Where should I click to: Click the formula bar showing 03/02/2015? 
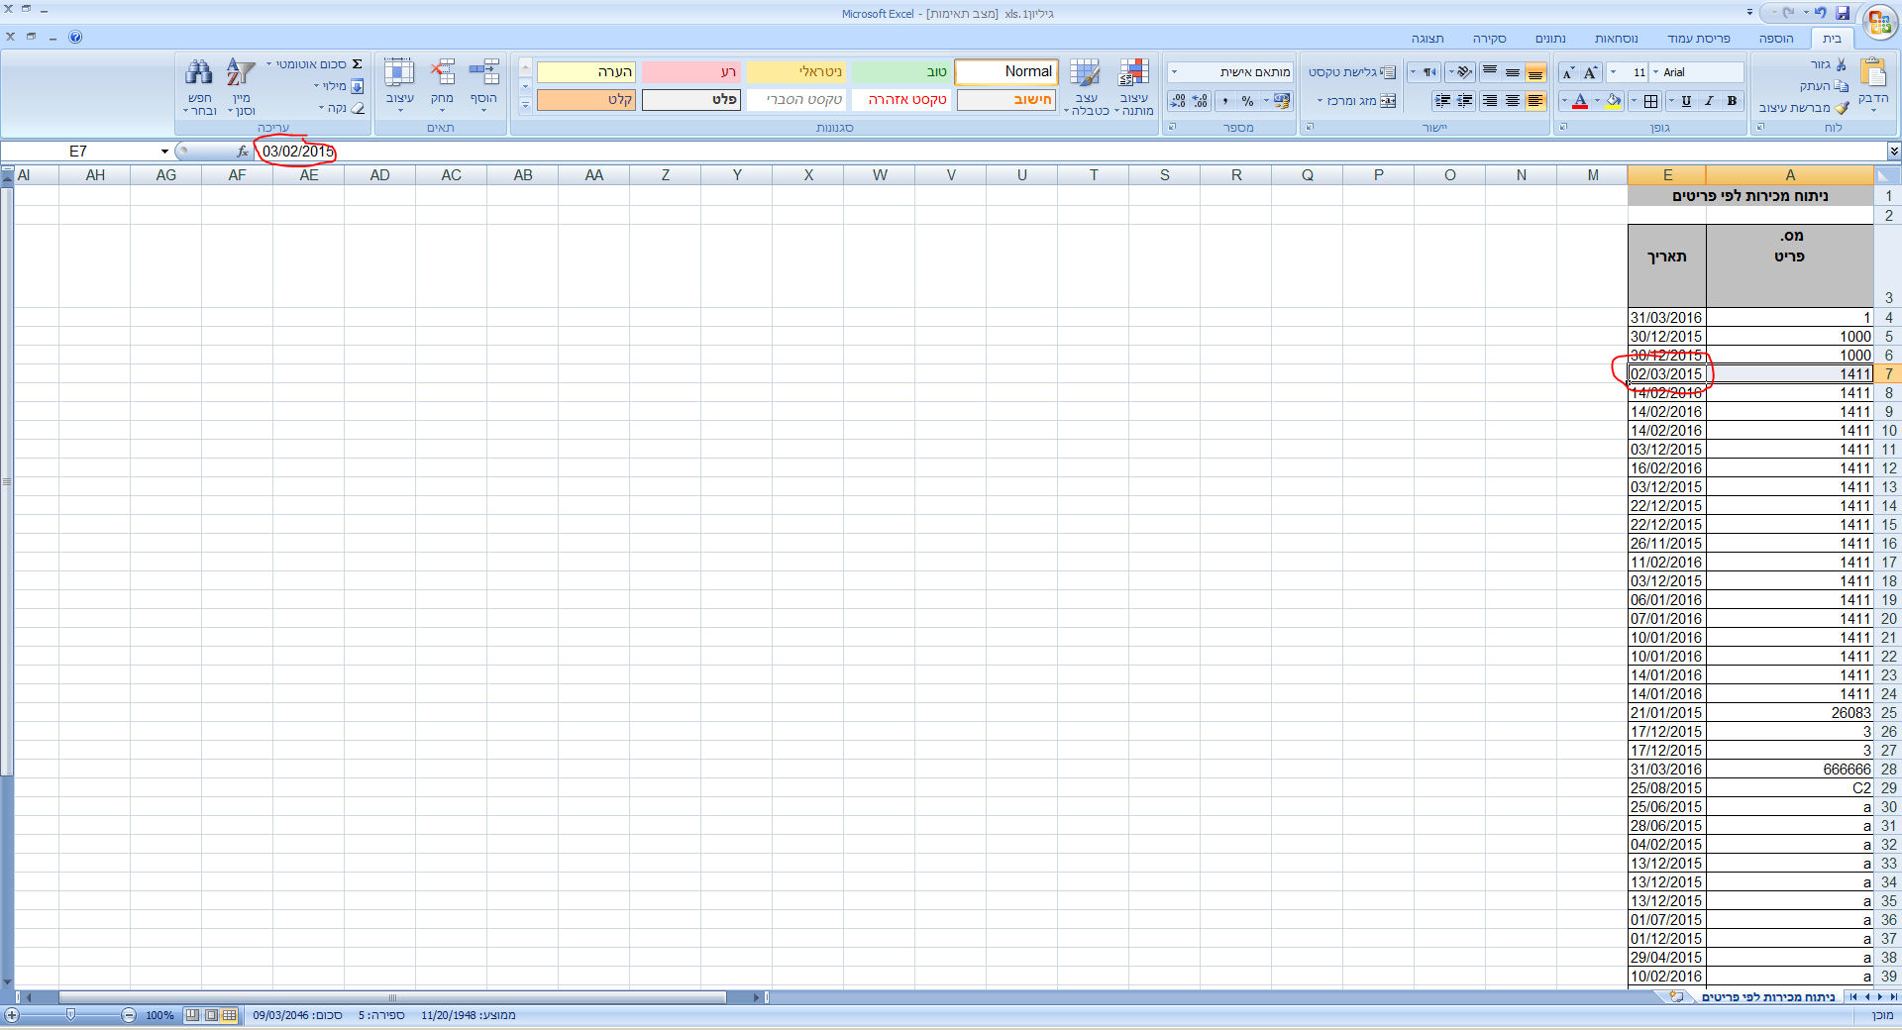[x=1070, y=152]
